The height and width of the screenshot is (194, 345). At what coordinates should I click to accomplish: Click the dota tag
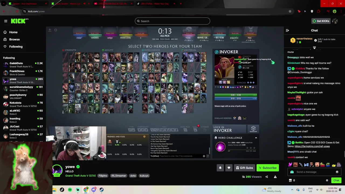tap(133, 176)
